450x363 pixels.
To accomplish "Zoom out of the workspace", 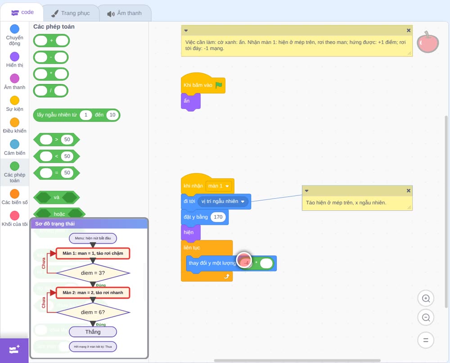I will [x=426, y=318].
